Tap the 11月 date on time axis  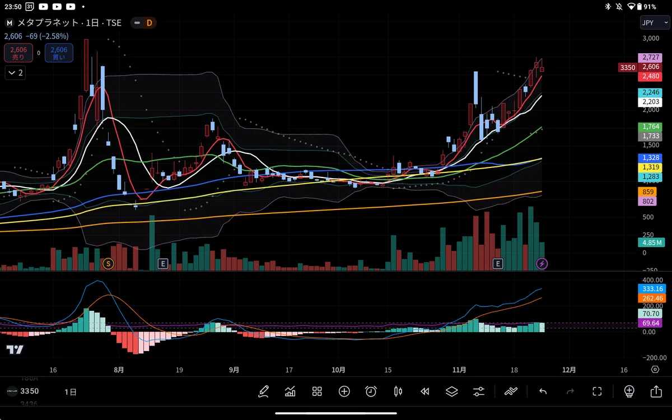coord(459,370)
